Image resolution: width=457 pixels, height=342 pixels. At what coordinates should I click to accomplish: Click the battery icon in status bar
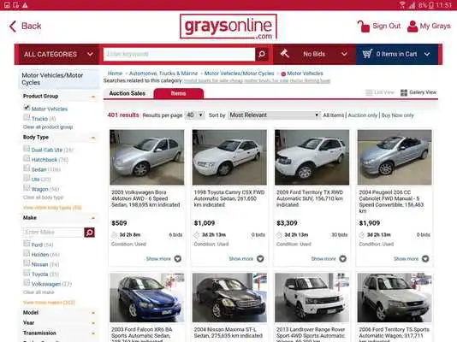430,5
